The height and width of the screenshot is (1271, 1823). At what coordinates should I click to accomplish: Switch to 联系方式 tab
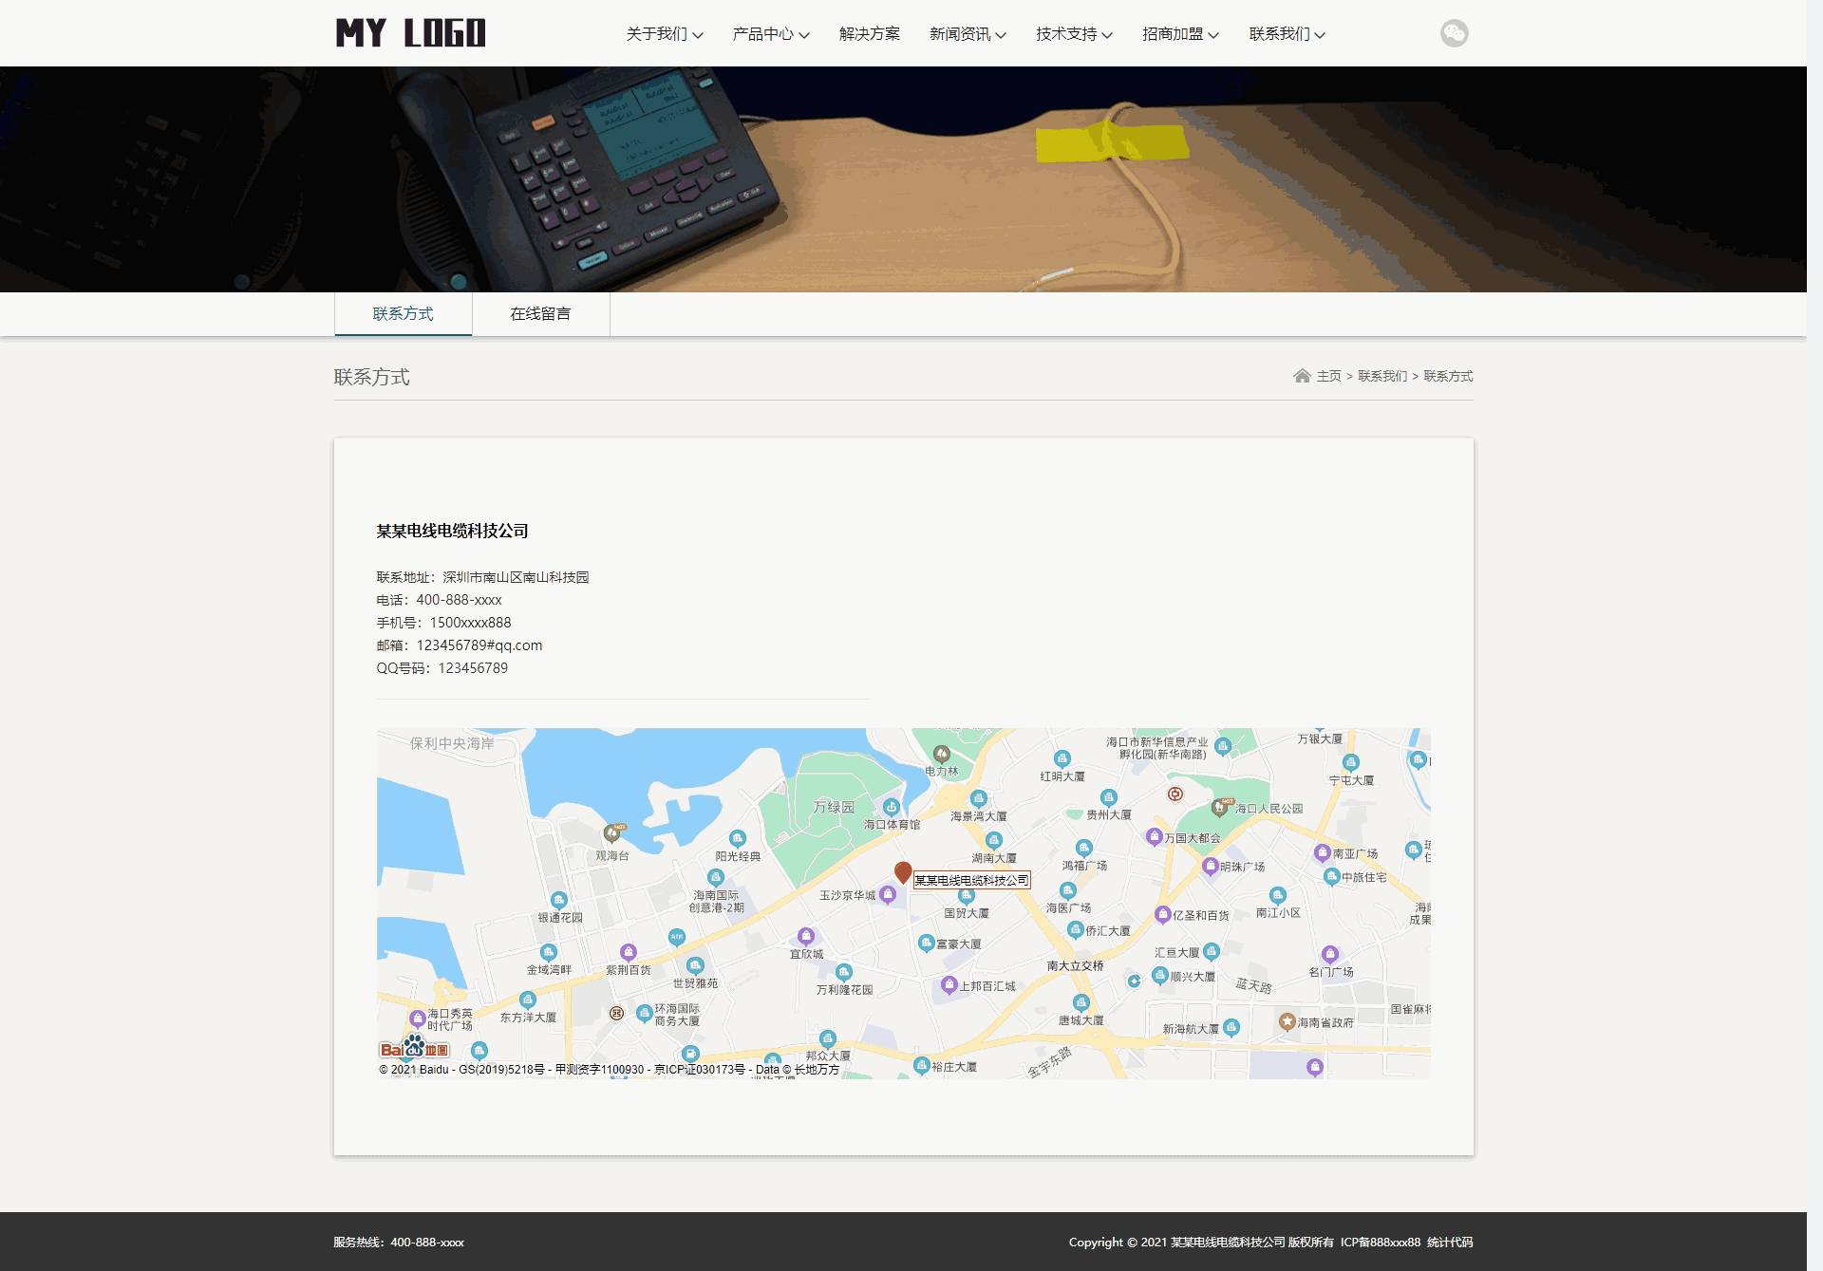tap(403, 314)
